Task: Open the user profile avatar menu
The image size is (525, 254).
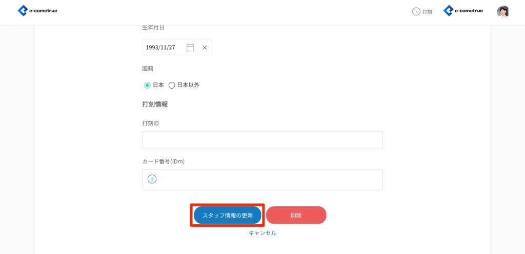Action: click(503, 11)
